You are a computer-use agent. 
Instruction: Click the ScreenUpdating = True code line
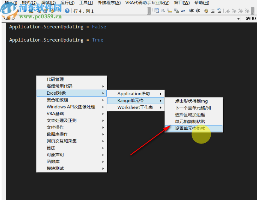click(x=56, y=40)
